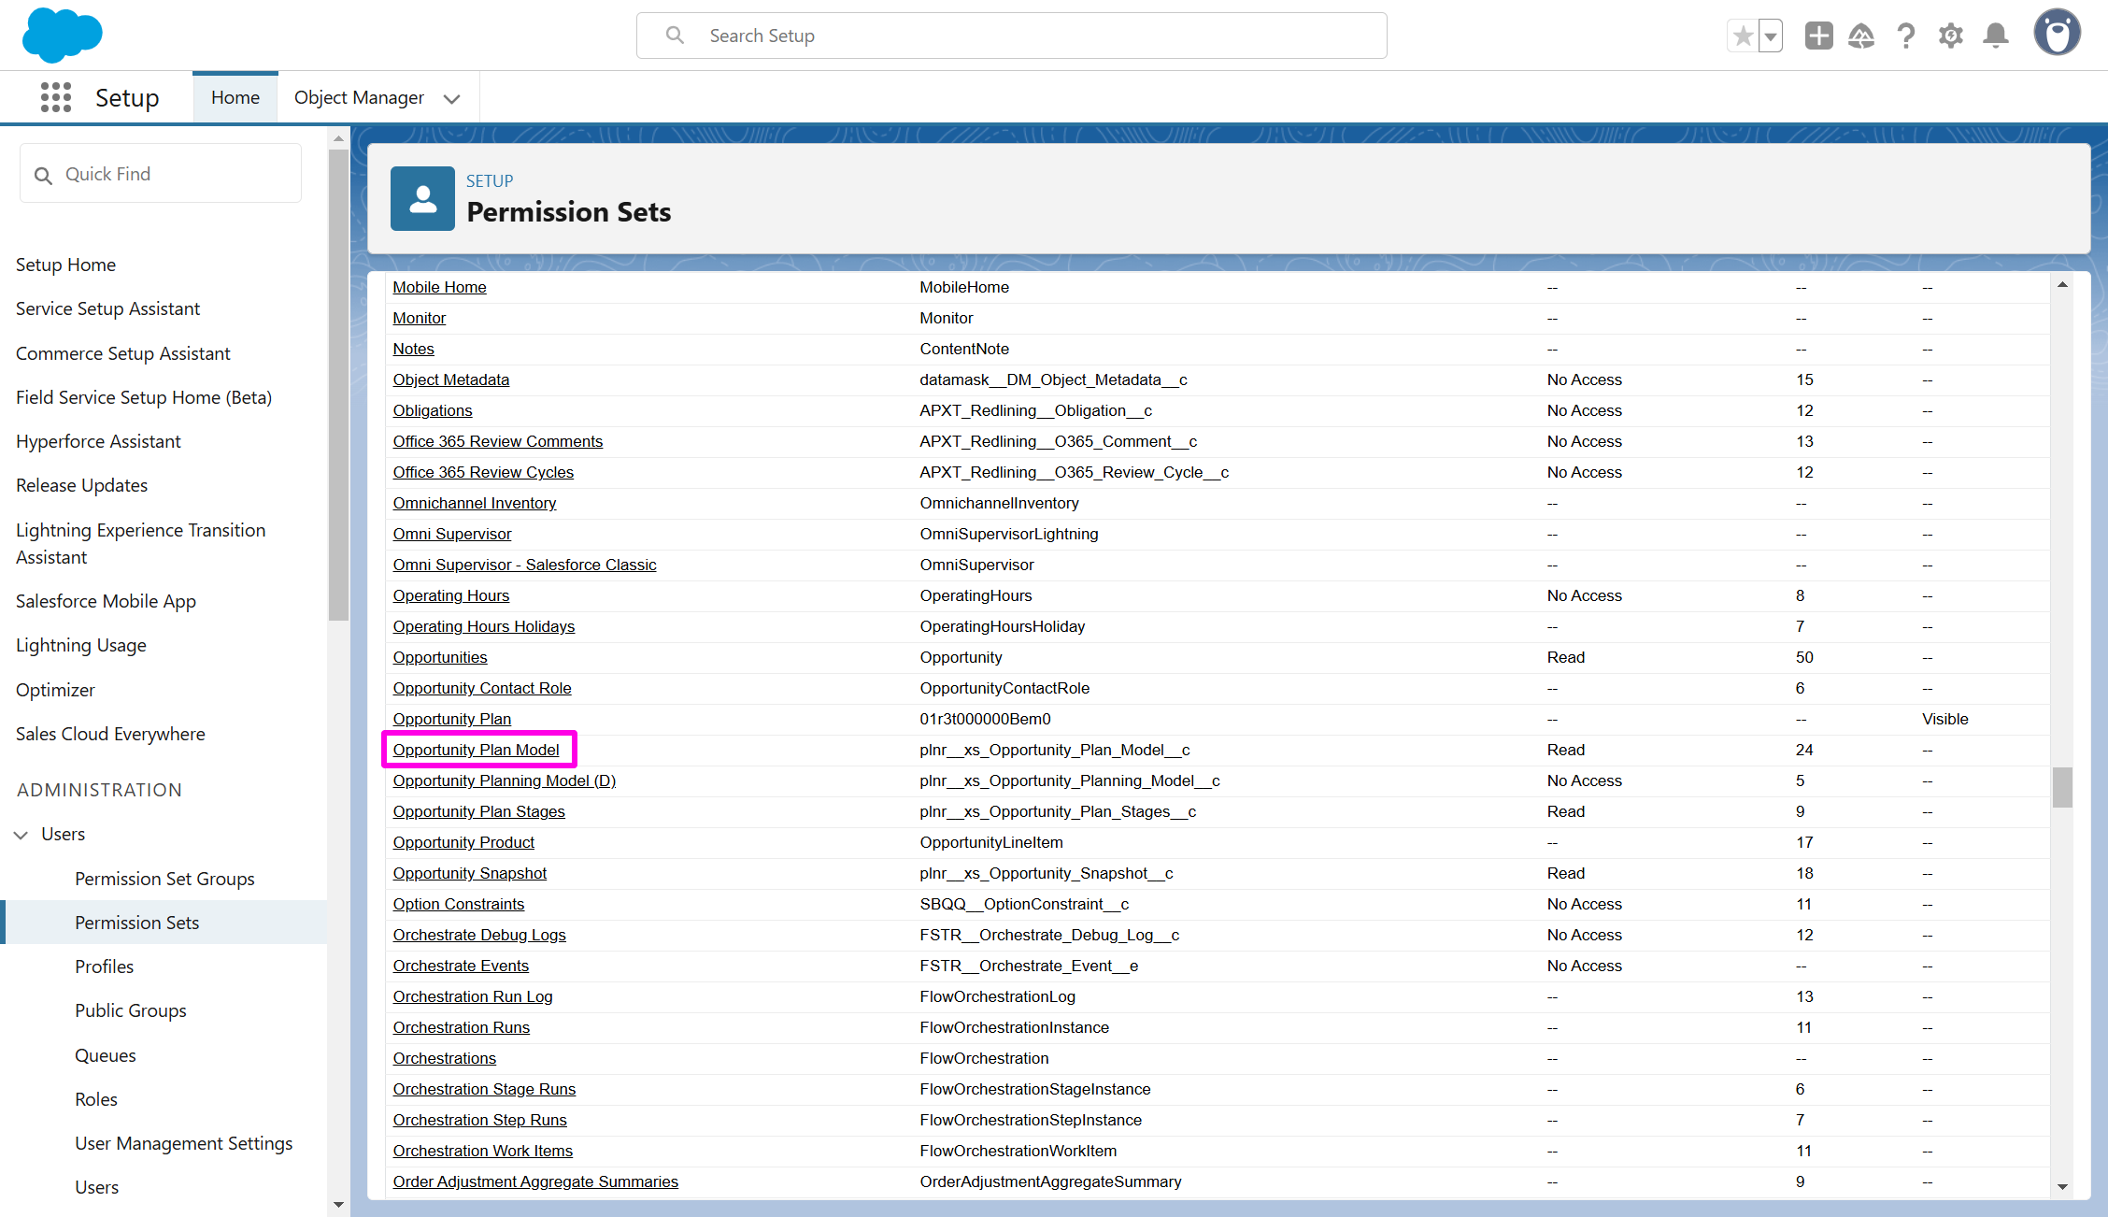Click the Quick Find input box
Image resolution: width=2108 pixels, height=1217 pixels.
pyautogui.click(x=161, y=174)
